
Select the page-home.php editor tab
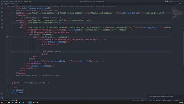coord(10,4)
